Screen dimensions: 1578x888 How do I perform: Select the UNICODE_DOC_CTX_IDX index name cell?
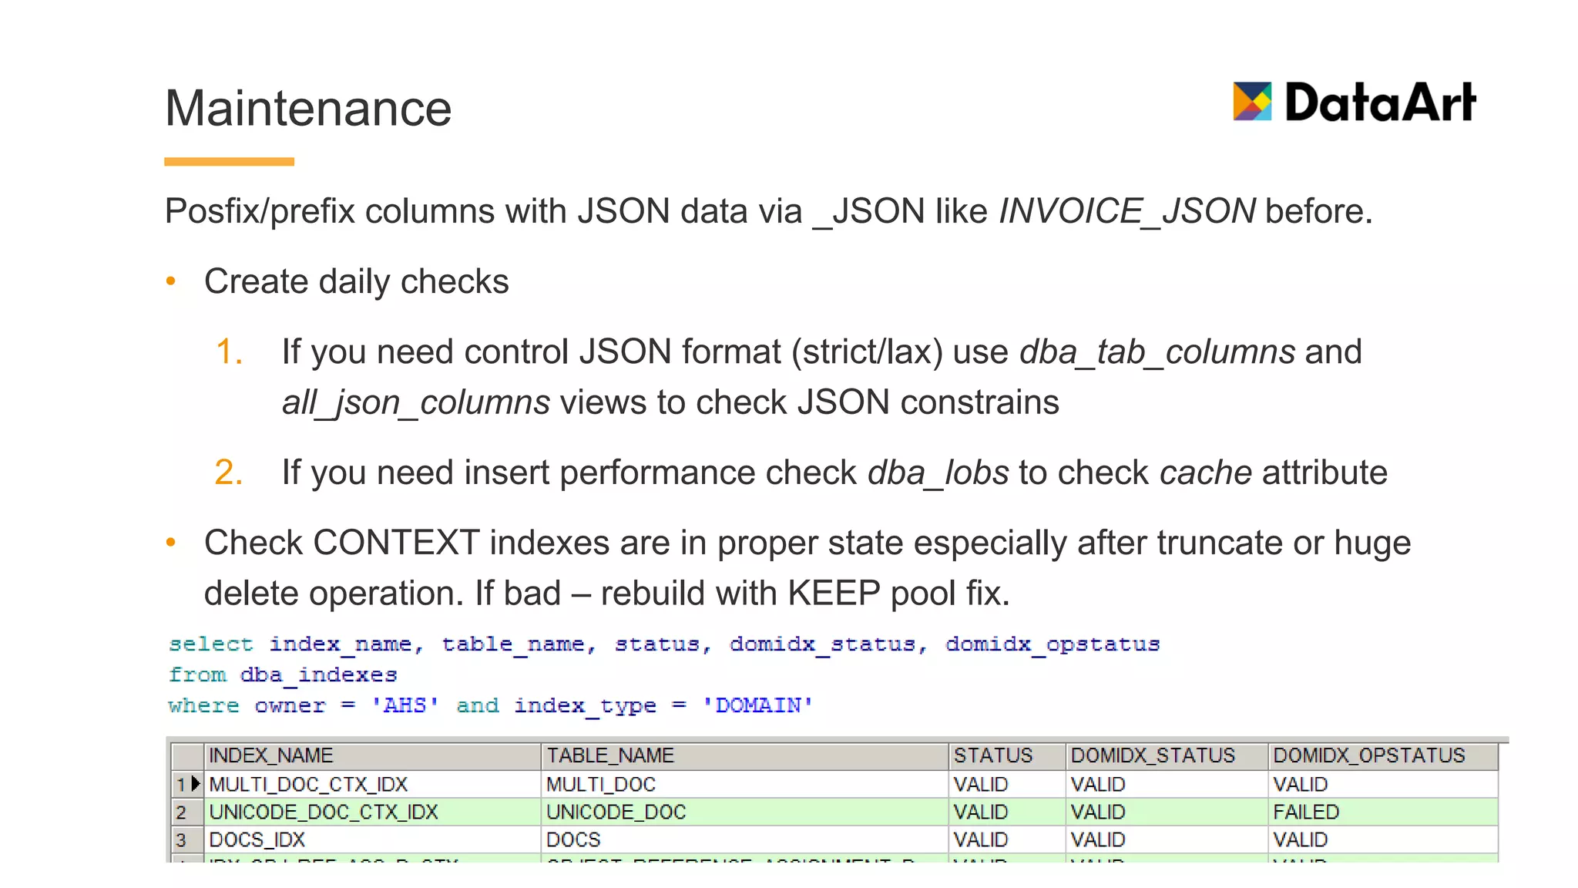pos(373,812)
